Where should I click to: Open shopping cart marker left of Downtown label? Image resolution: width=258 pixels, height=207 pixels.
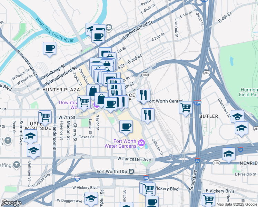84,102
